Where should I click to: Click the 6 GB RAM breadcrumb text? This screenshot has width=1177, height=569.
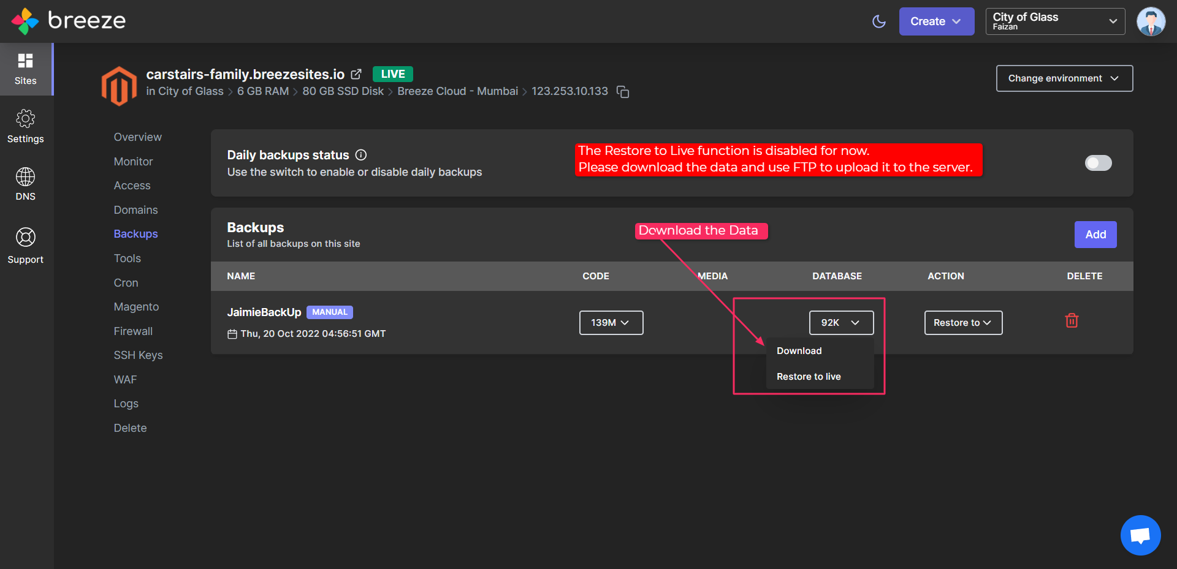(263, 91)
